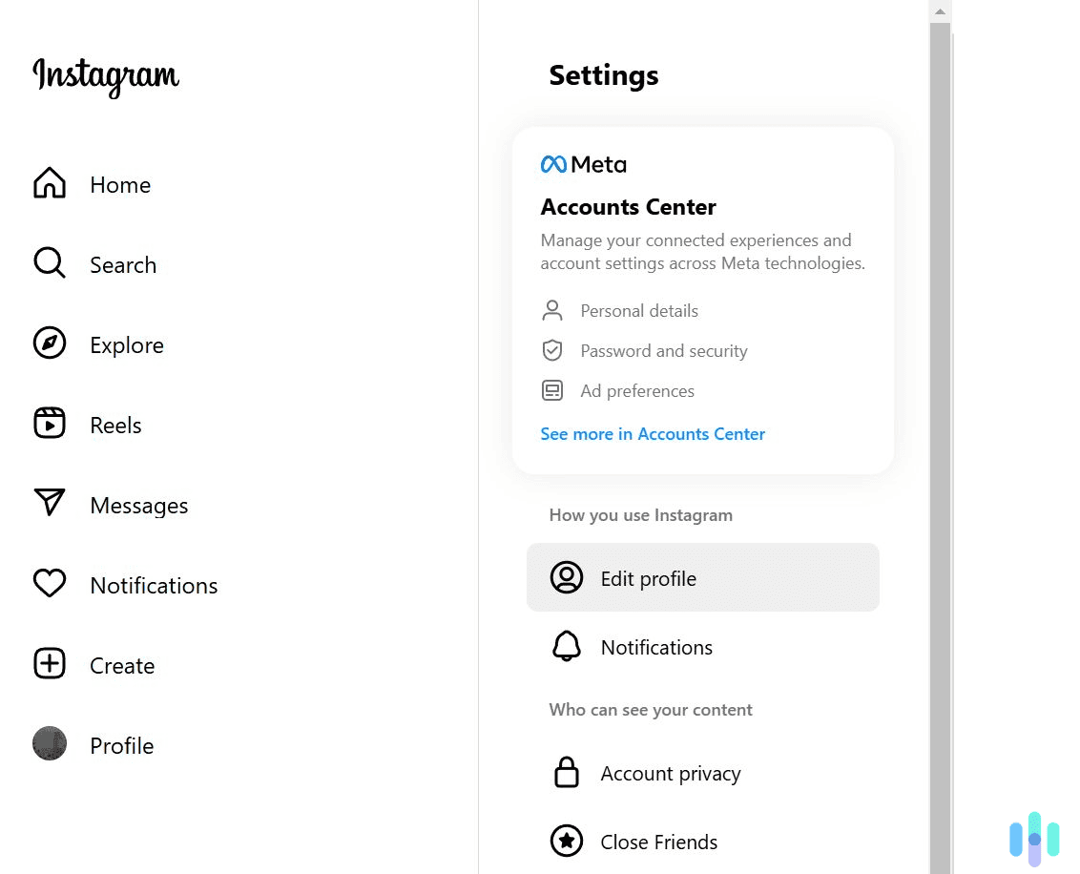Click the Meta infinity logo
Screen dimensions: 1080x874
coord(553,163)
